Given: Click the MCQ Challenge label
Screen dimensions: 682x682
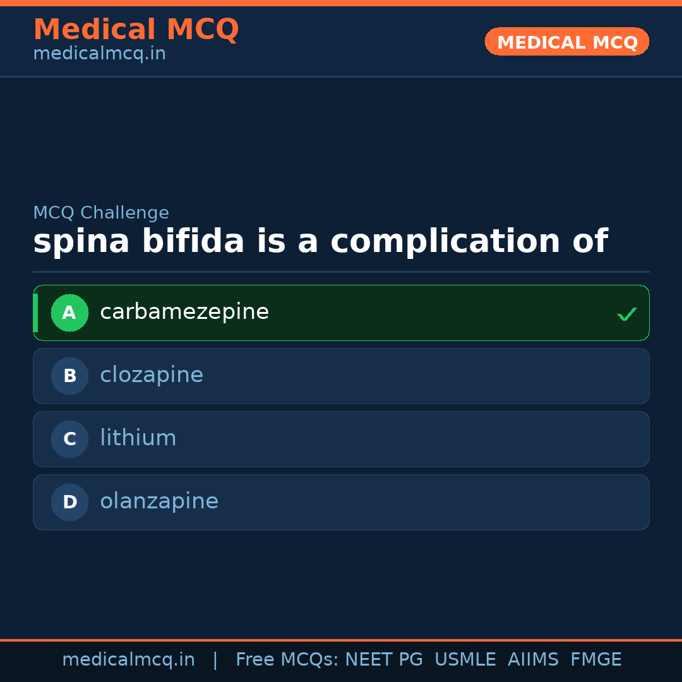Looking at the screenshot, I should pos(101,213).
